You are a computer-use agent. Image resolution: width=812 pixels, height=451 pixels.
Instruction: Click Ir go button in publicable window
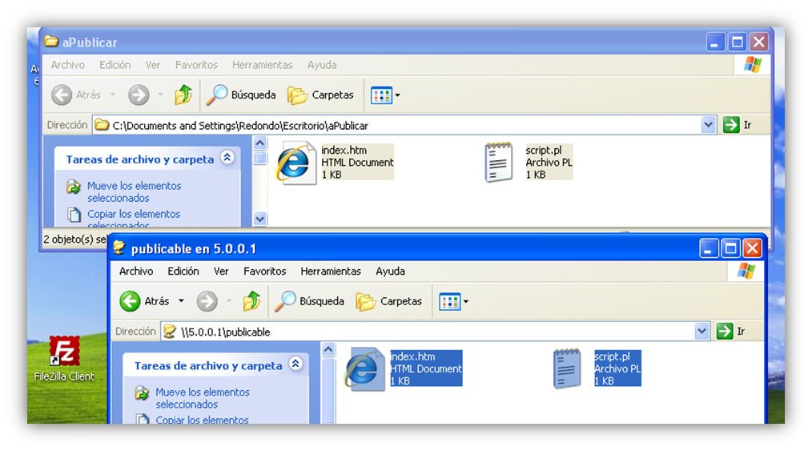tap(730, 331)
